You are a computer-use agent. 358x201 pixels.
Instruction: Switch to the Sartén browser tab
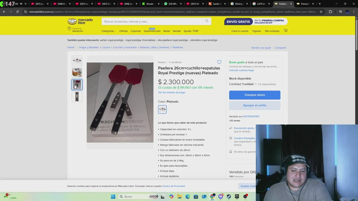pyautogui.click(x=217, y=4)
